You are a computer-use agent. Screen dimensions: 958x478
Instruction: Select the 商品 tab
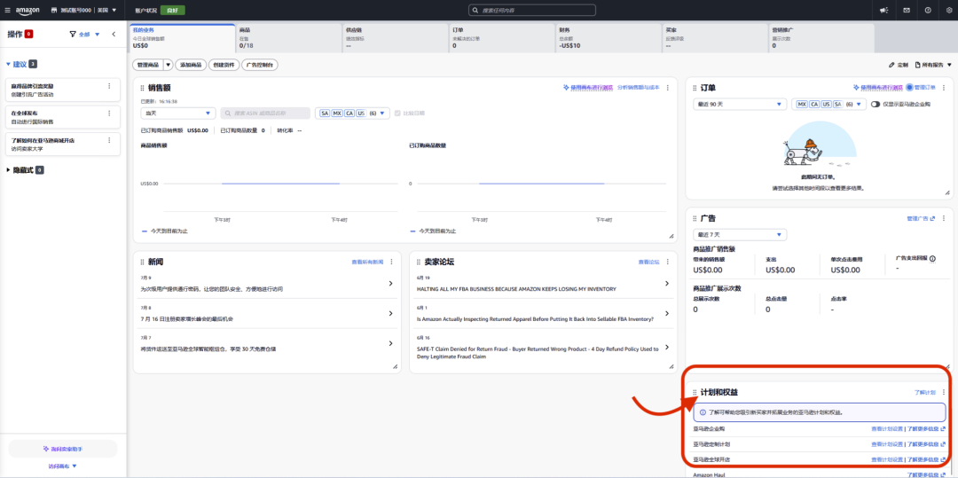point(289,38)
